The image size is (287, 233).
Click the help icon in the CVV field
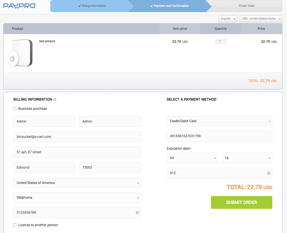pos(268,173)
